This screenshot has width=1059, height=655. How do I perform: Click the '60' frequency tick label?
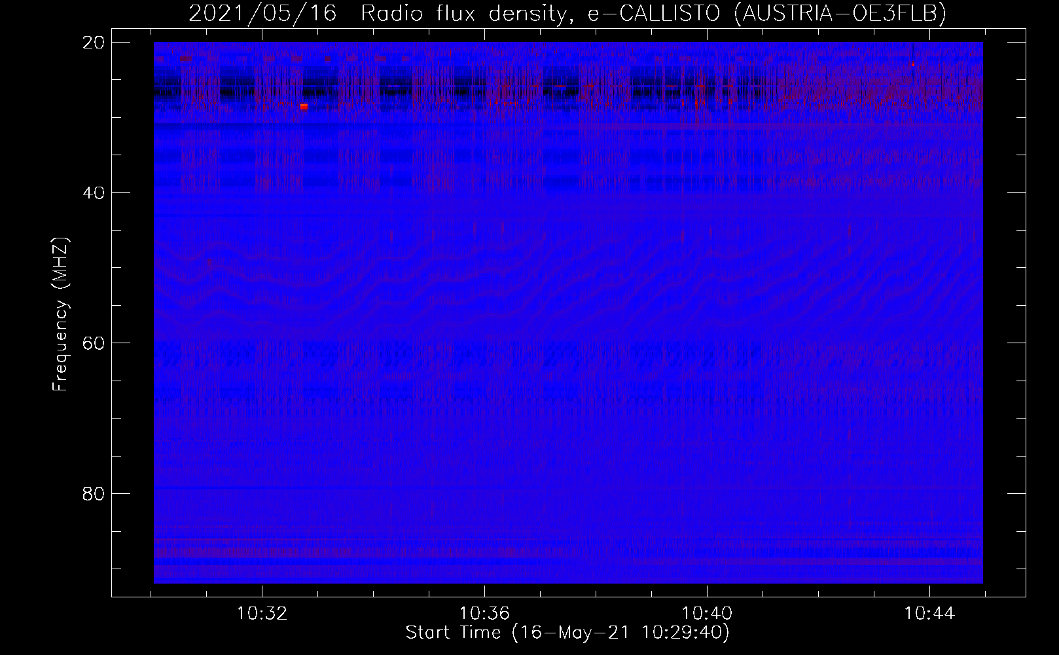94,343
